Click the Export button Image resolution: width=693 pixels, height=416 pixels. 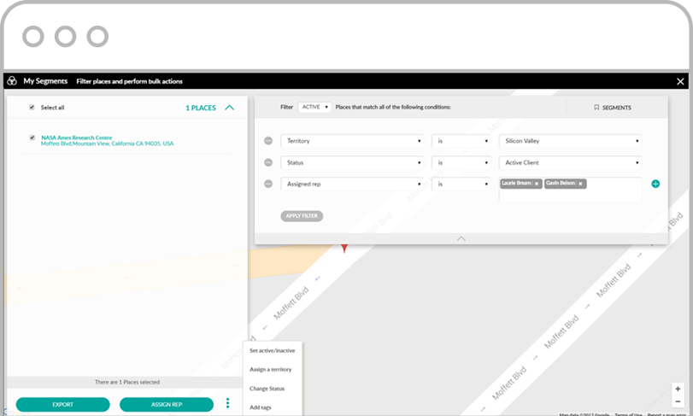click(x=62, y=405)
